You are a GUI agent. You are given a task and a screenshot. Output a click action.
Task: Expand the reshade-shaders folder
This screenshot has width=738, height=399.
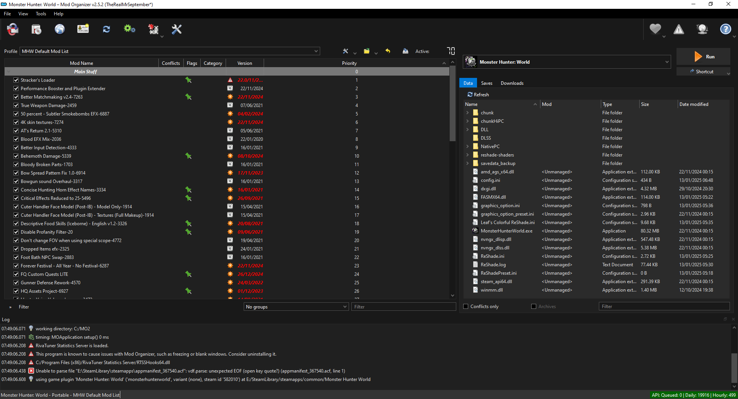click(x=467, y=155)
